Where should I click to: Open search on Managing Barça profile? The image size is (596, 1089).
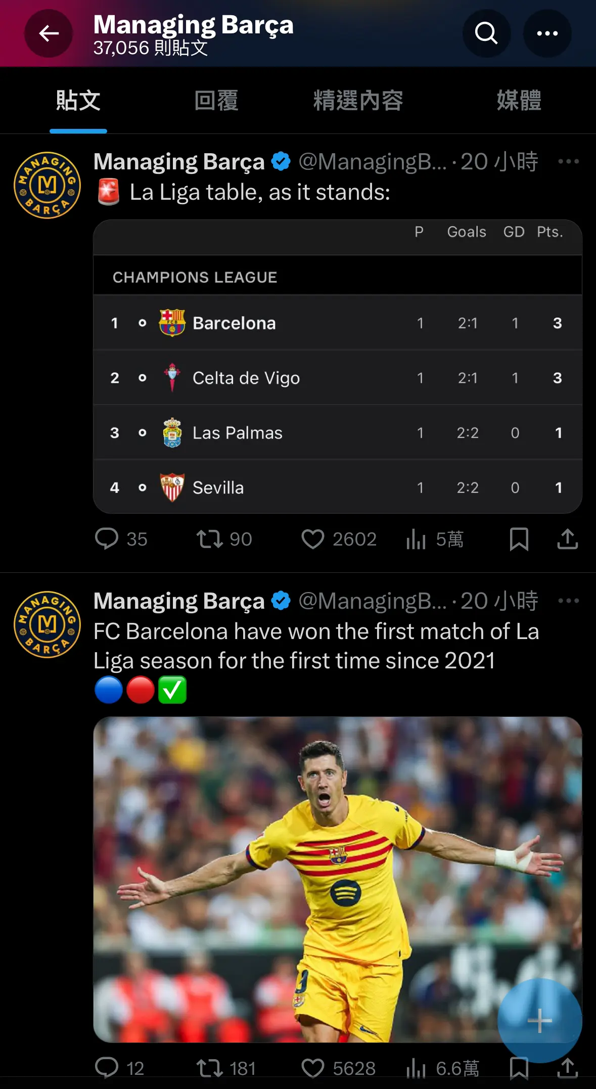[x=486, y=34]
